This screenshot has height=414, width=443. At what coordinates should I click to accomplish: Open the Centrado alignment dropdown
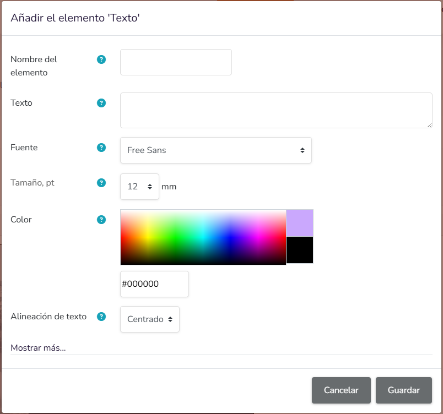tap(150, 319)
